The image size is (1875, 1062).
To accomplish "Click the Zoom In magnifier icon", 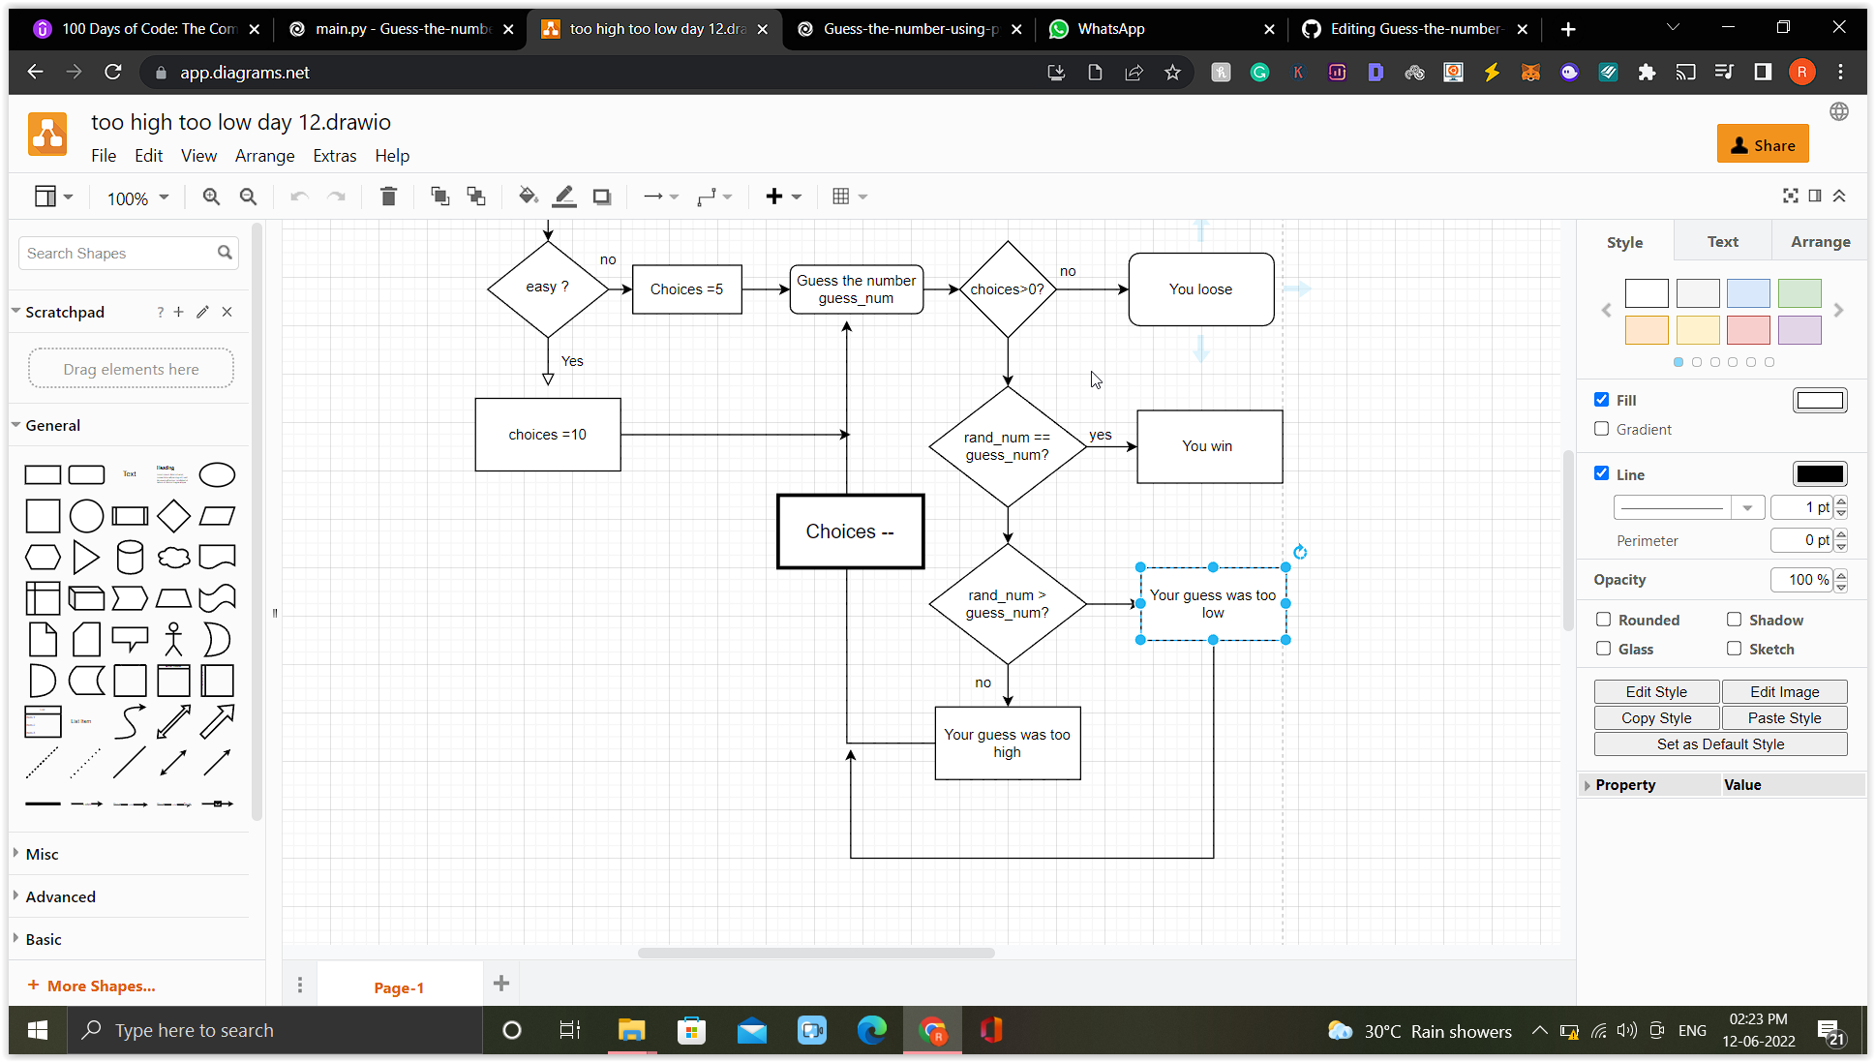I will [x=211, y=197].
